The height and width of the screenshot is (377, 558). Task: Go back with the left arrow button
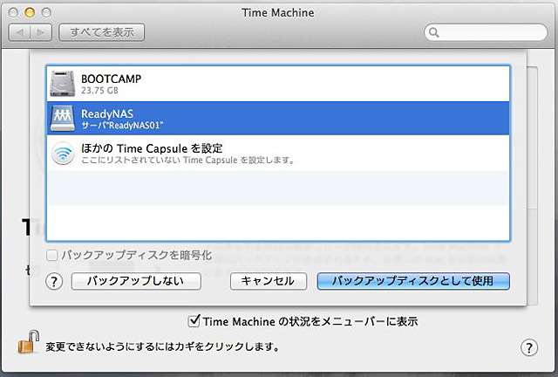coord(19,32)
